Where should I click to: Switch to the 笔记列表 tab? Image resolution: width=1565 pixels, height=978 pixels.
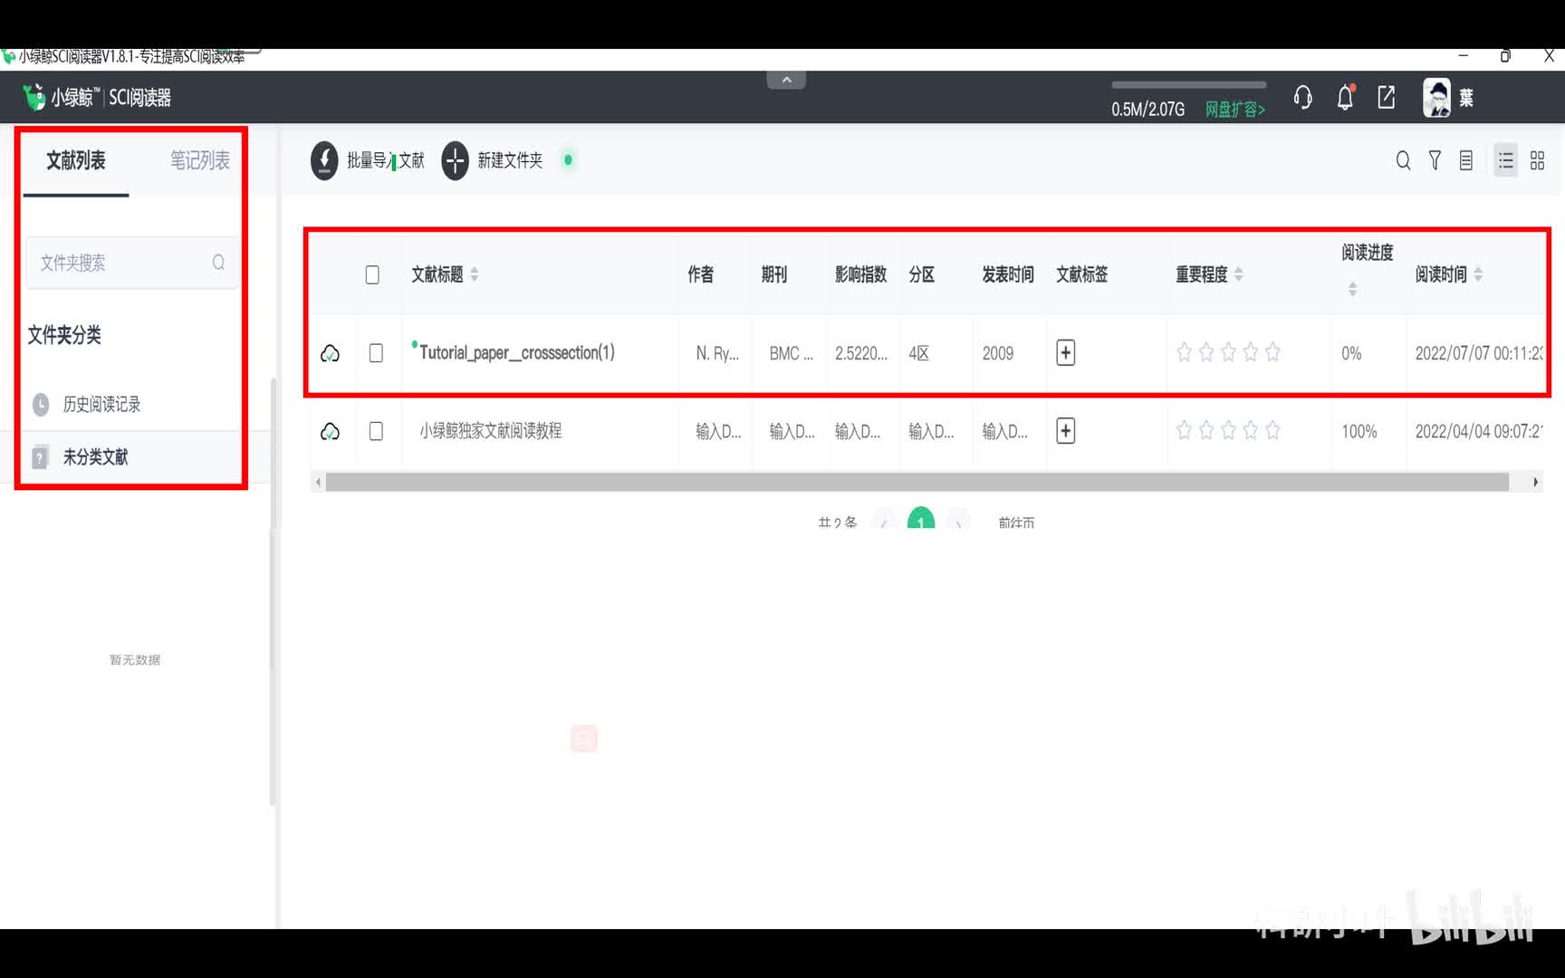tap(200, 160)
